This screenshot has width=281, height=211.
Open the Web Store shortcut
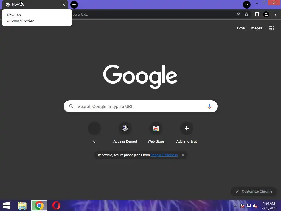tap(156, 133)
